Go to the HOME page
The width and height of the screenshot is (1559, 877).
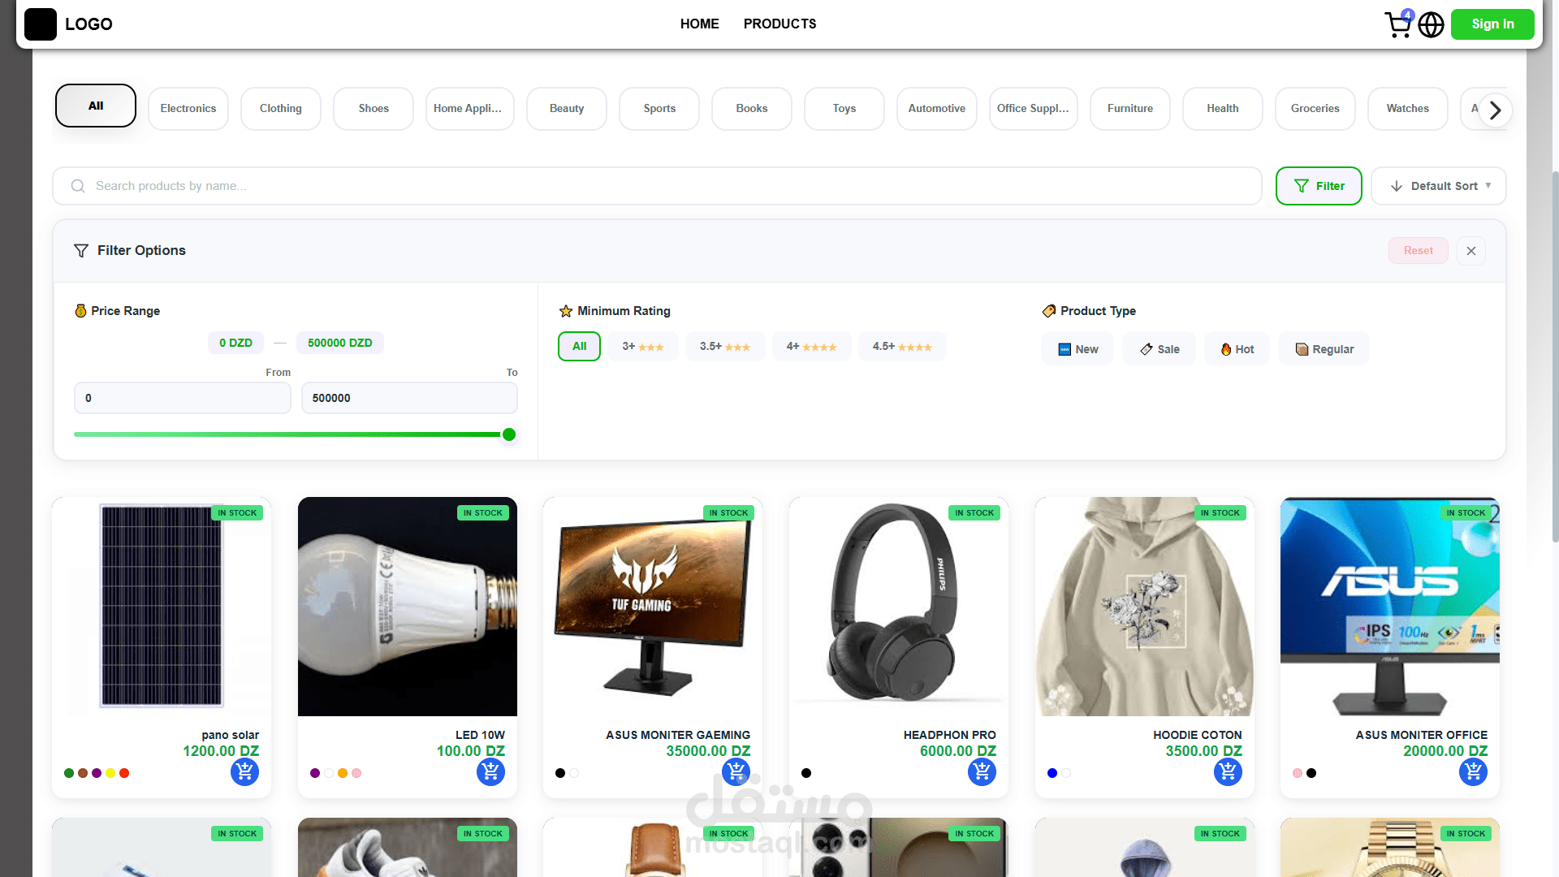700,24
